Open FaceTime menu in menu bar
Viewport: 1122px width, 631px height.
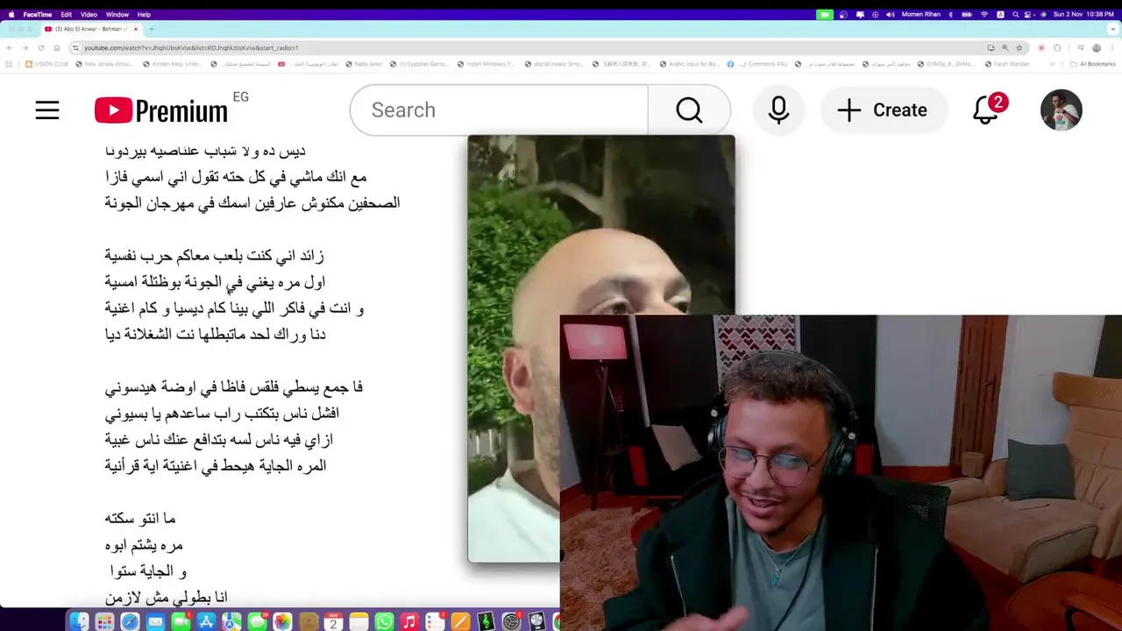point(38,14)
